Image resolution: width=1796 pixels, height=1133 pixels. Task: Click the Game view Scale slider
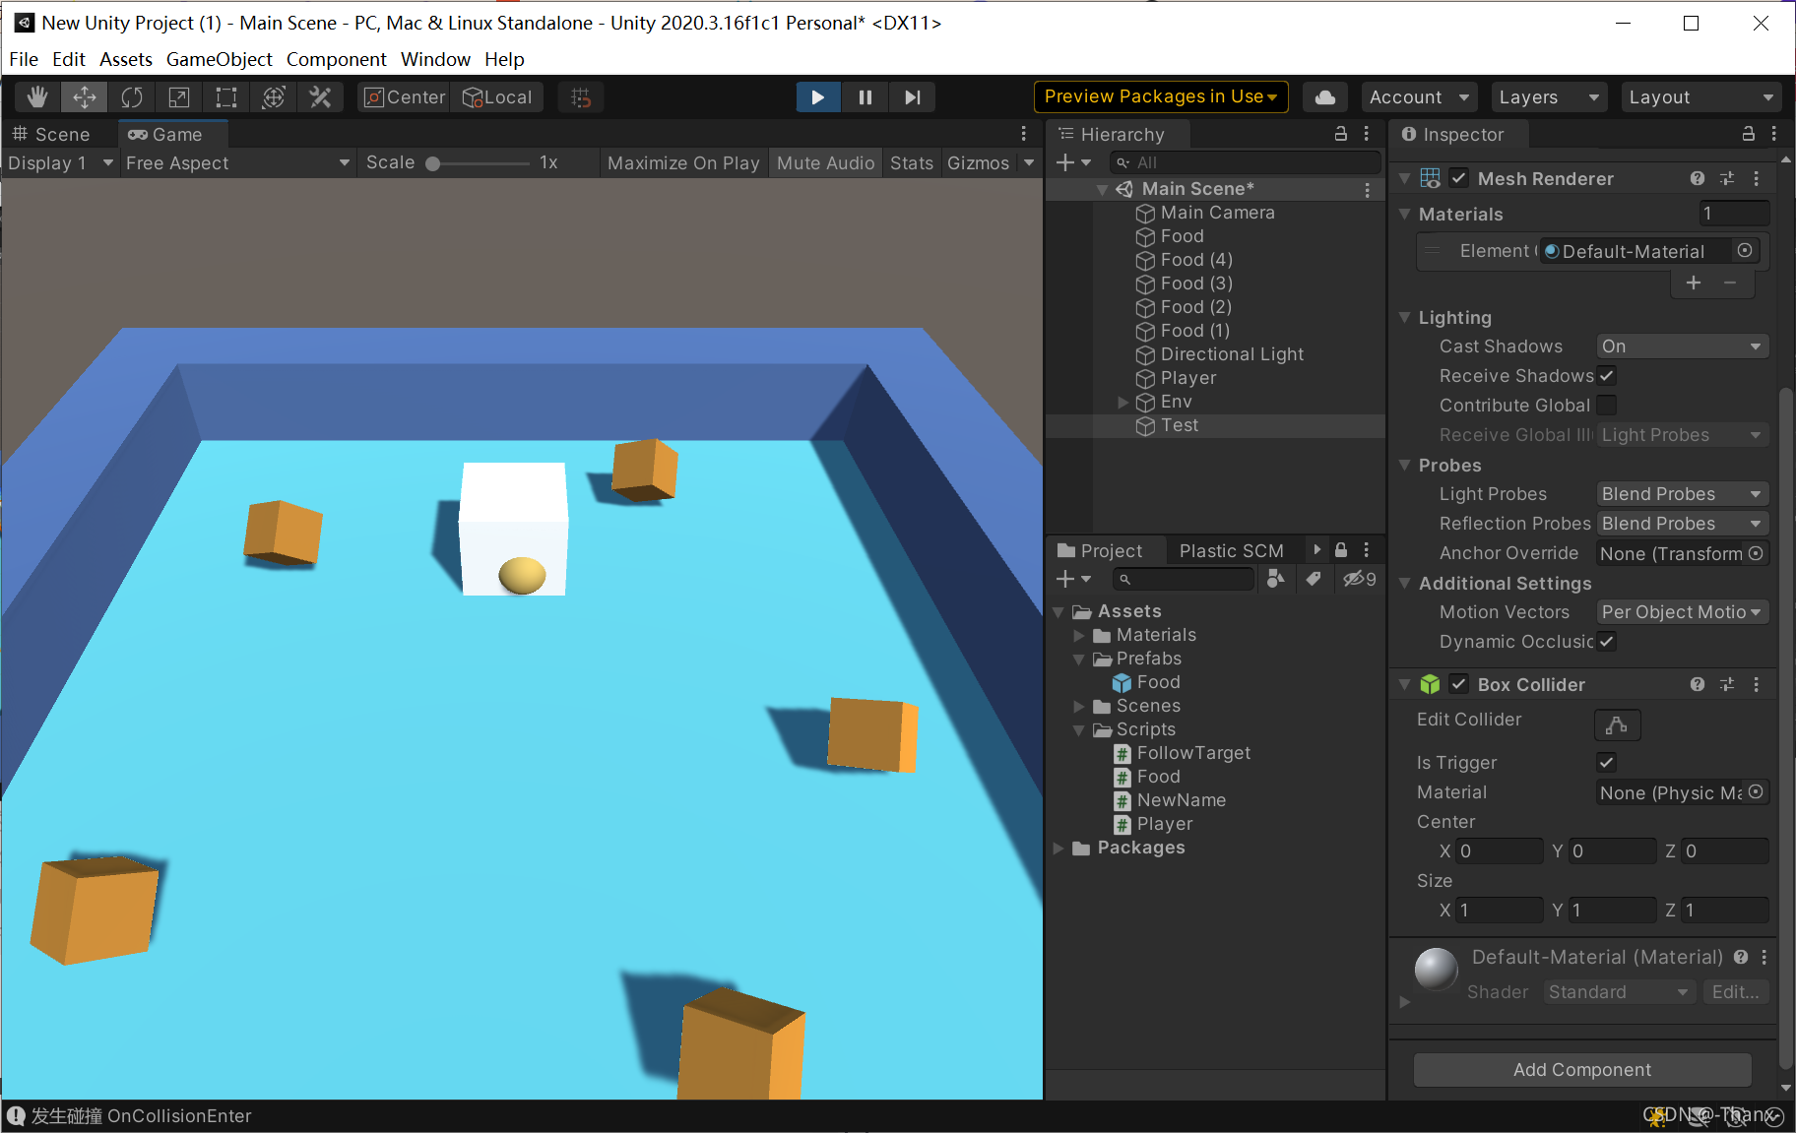478,163
